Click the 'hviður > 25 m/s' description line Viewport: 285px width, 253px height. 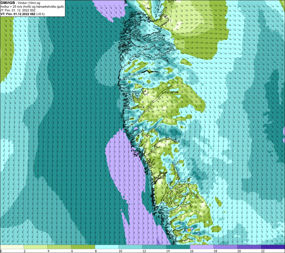tap(32, 7)
